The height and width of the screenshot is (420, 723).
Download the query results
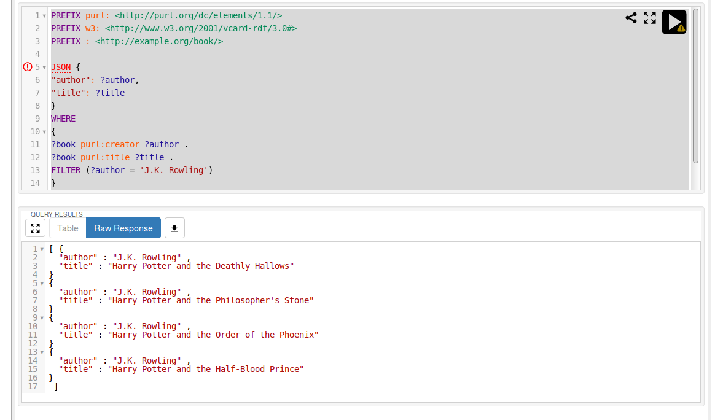(174, 228)
